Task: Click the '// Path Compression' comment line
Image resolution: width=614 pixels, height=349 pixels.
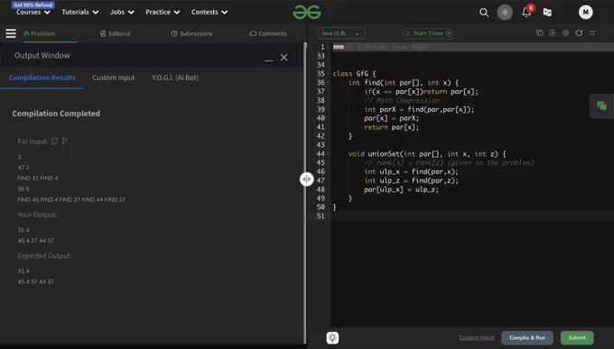Action: [x=402, y=101]
